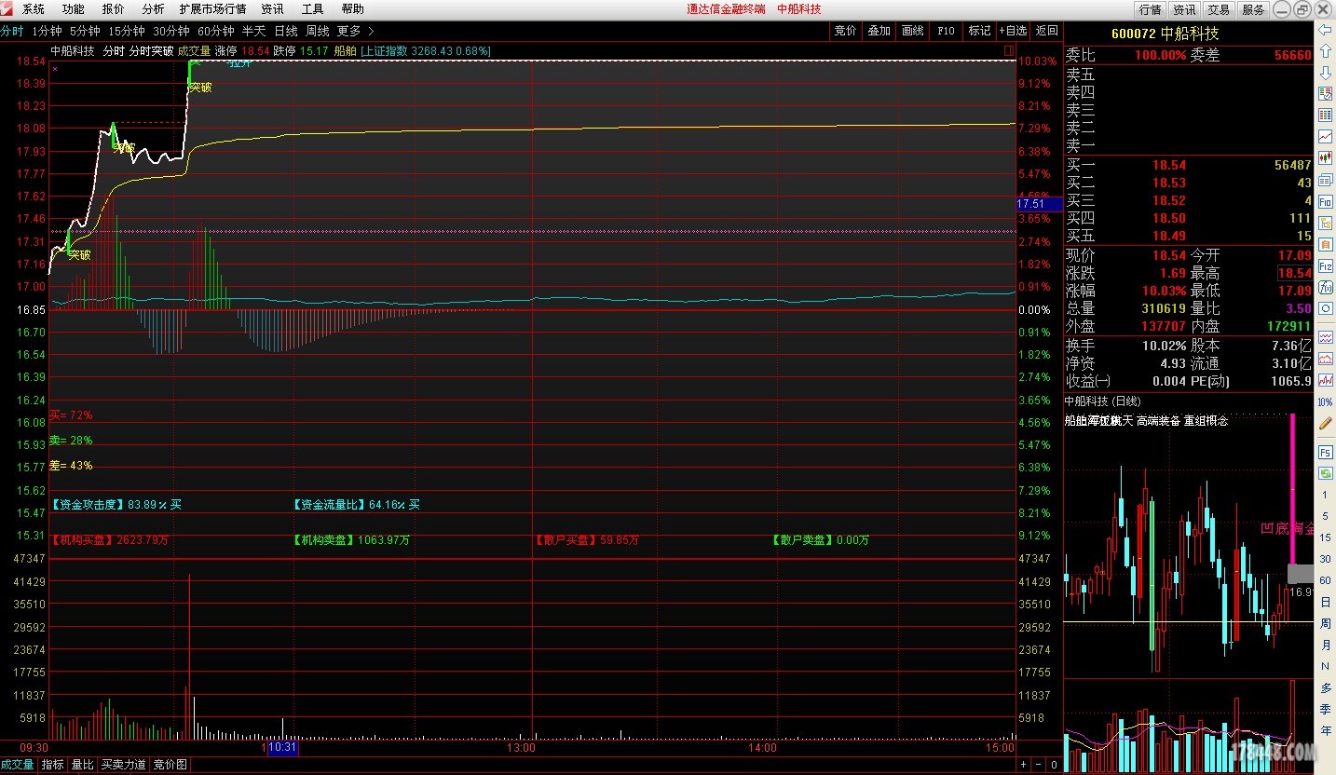This screenshot has width=1336, height=775.
Task: Select the 年 (yearly) period in sidebar
Action: [1325, 730]
